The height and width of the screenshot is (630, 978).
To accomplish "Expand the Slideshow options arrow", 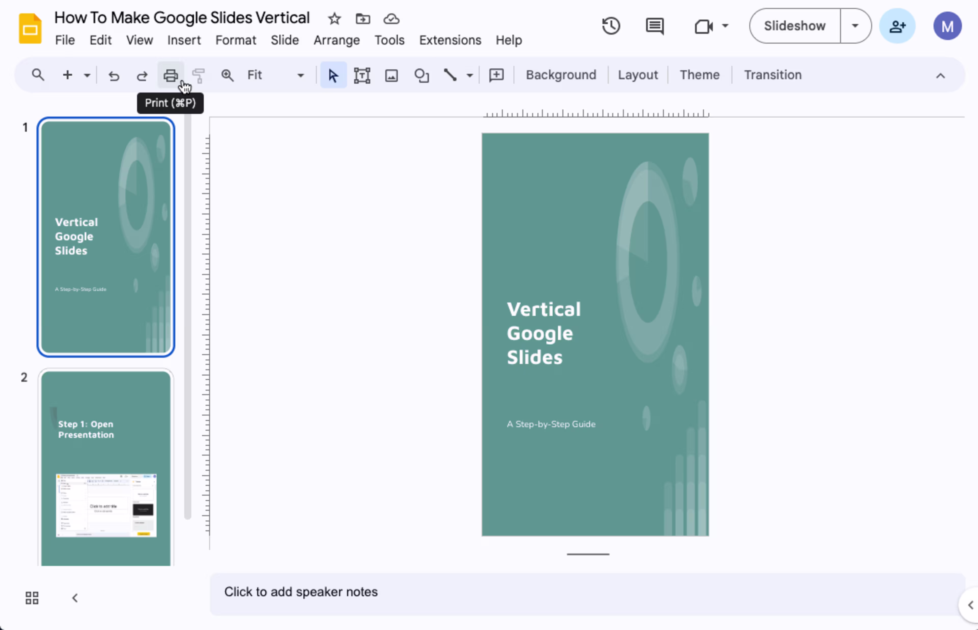I will click(855, 26).
